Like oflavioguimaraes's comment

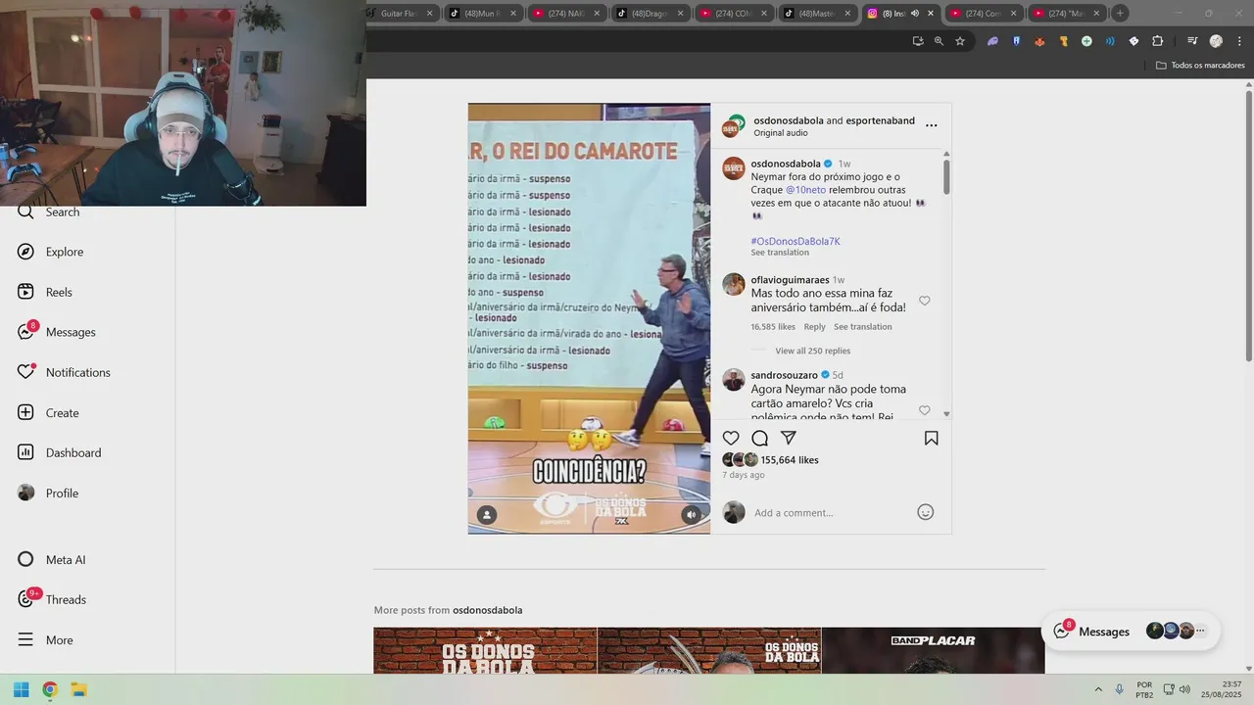[x=924, y=301]
